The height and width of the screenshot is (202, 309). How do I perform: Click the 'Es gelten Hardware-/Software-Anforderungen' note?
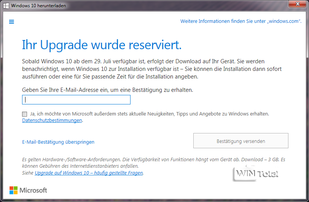153,163
